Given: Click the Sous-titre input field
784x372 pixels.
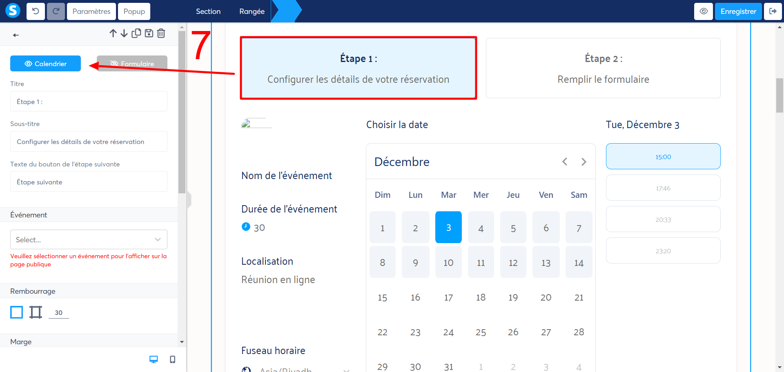Looking at the screenshot, I should (89, 142).
